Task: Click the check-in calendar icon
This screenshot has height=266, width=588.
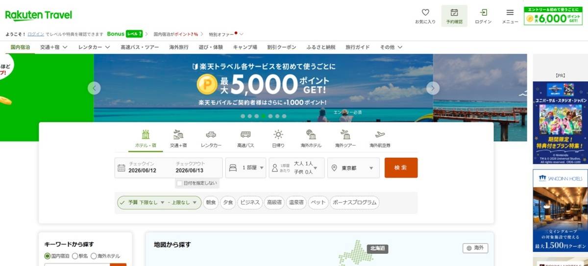Action: click(x=122, y=168)
